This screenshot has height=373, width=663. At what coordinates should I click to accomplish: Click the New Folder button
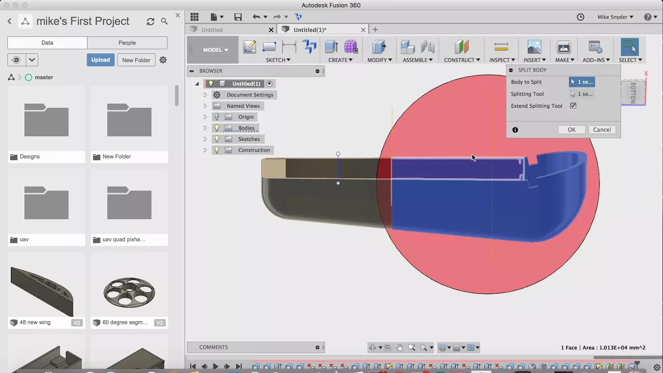click(136, 60)
